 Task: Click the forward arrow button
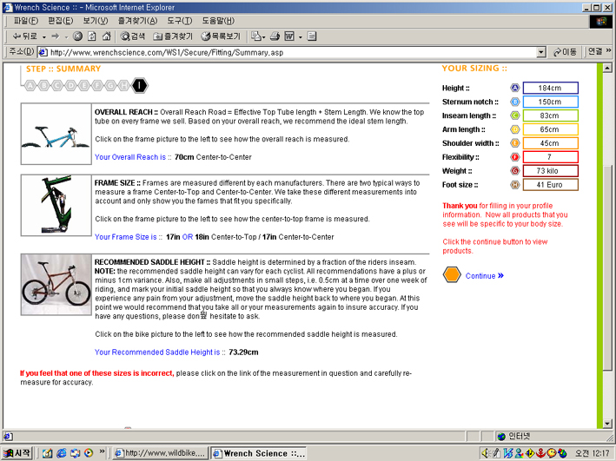click(55, 36)
